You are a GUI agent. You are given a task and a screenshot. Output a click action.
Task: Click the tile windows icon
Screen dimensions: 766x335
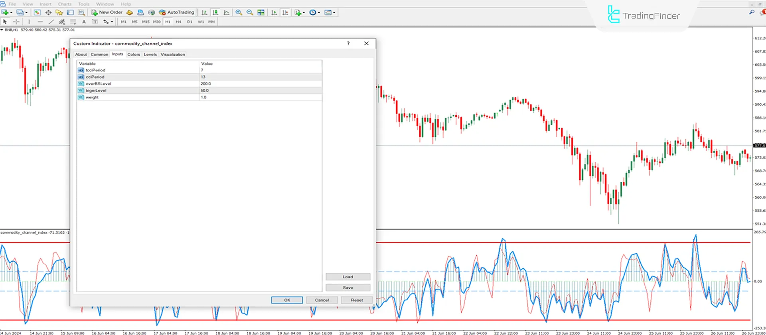261,12
